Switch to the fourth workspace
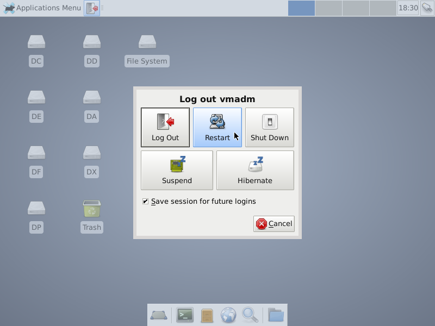The width and height of the screenshot is (435, 326). click(x=383, y=8)
